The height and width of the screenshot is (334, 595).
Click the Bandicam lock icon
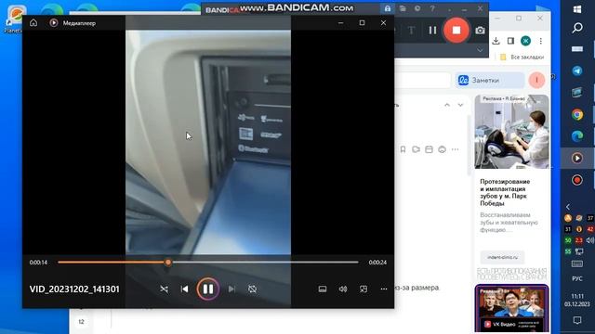(x=388, y=8)
